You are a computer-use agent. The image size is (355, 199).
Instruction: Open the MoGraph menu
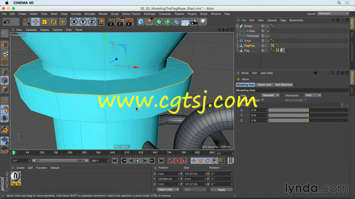coord(150,14)
